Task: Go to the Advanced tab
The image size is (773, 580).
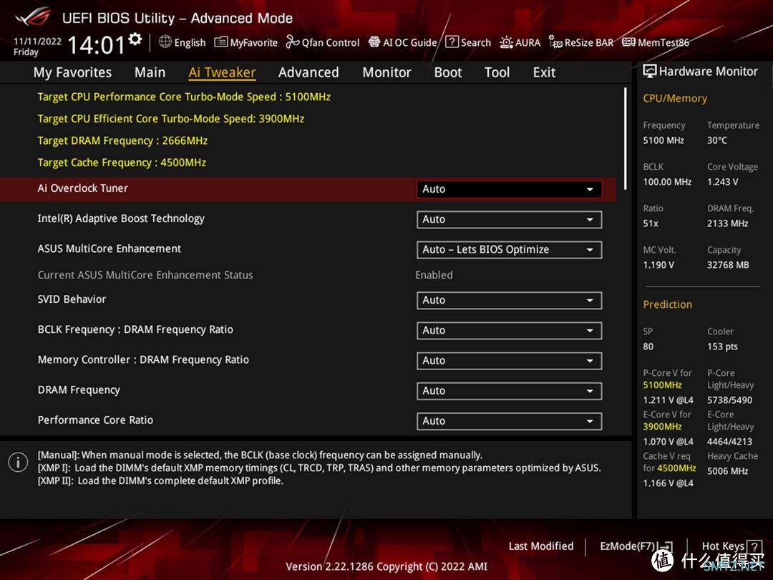Action: [x=308, y=72]
